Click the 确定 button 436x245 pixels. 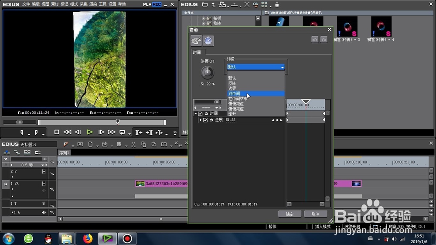[x=290, y=214]
